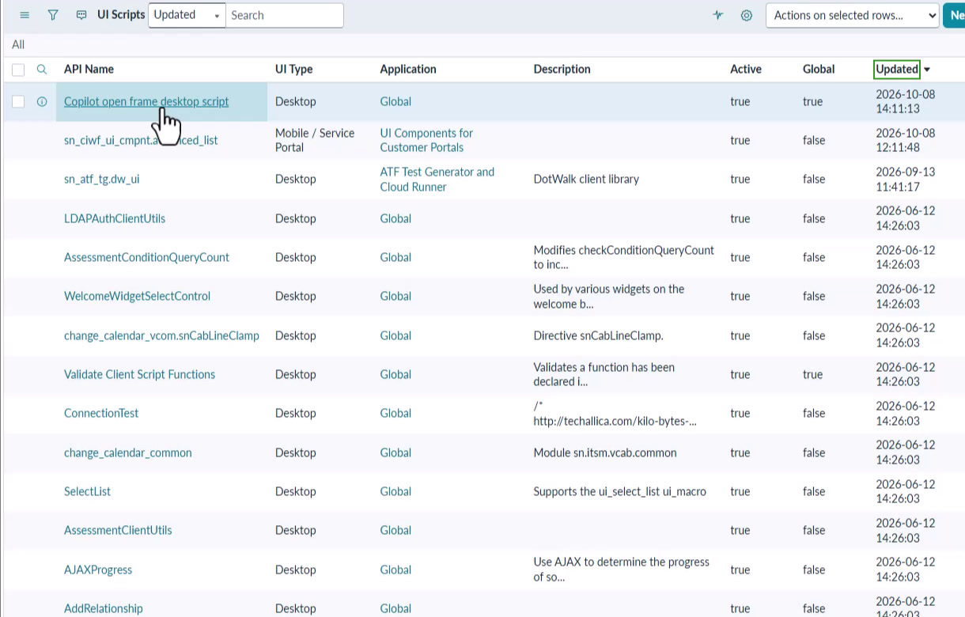The width and height of the screenshot is (965, 617).
Task: Click the 2026-09-13 11:41:17 updated value
Action: coord(905,179)
